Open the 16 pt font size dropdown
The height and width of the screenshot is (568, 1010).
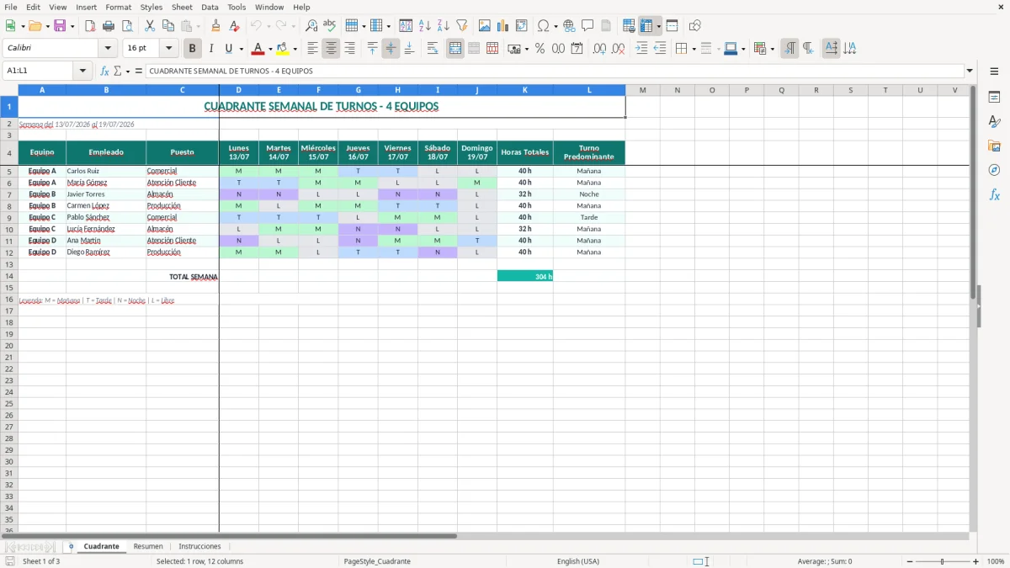(x=168, y=49)
